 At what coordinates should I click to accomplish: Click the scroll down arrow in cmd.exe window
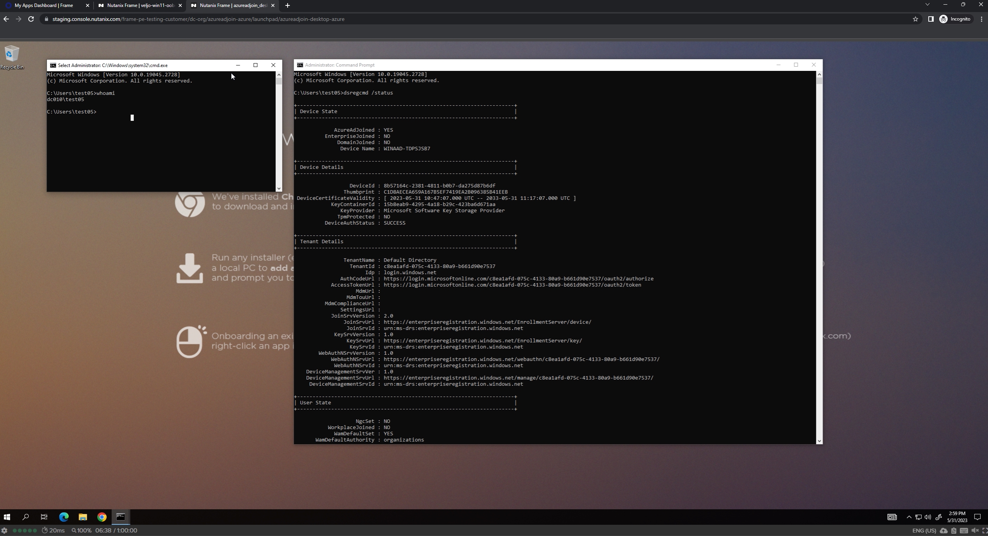point(279,189)
